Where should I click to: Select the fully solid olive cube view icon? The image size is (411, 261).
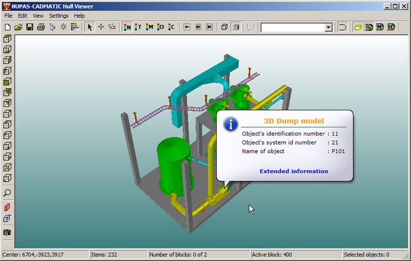pos(7,82)
